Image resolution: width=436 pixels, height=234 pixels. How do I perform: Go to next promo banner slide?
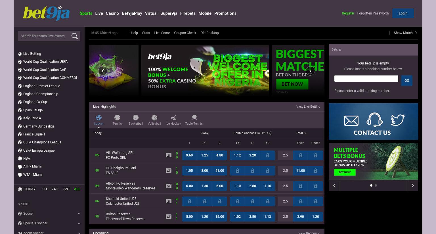pos(310,71)
